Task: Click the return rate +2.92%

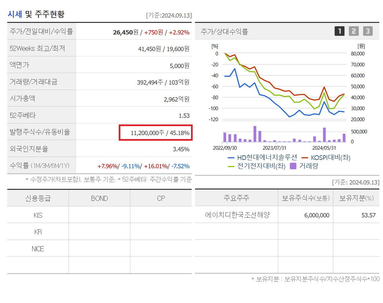Action: (x=179, y=32)
